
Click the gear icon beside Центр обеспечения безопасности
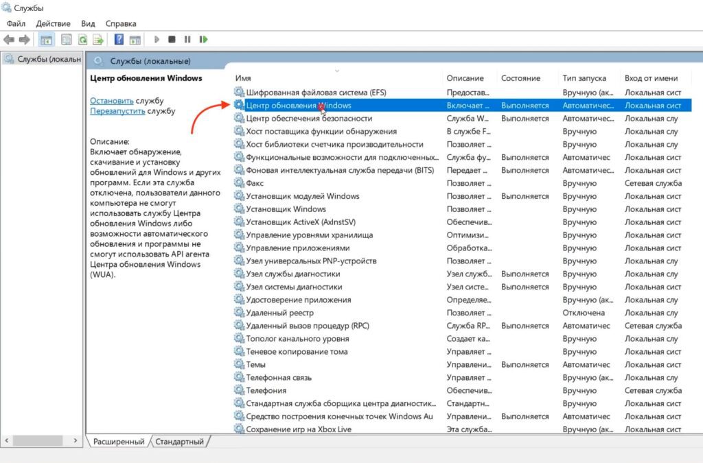coord(239,118)
